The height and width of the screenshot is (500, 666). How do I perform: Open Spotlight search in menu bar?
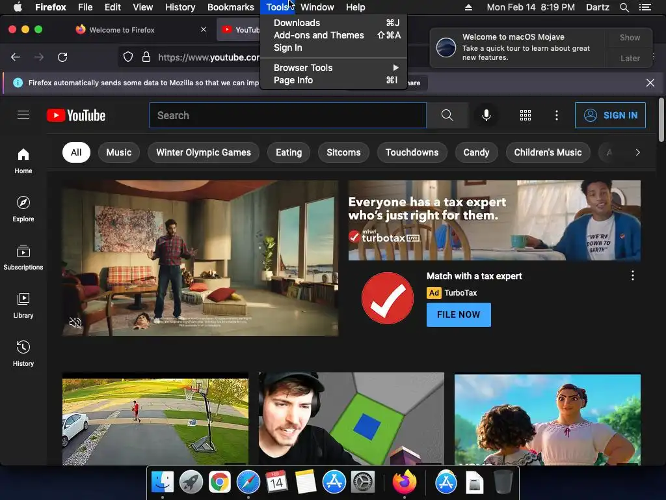[624, 7]
